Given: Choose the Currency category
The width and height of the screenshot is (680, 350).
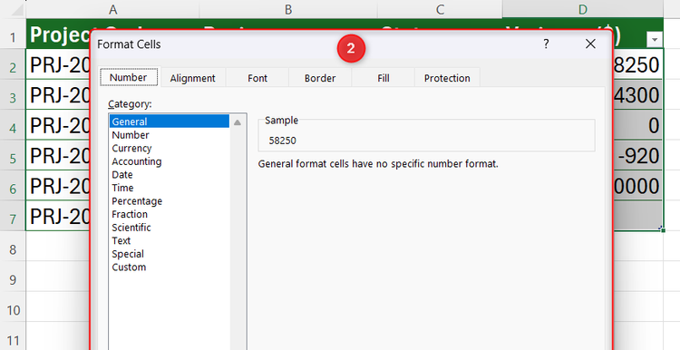Looking at the screenshot, I should pos(170,148).
